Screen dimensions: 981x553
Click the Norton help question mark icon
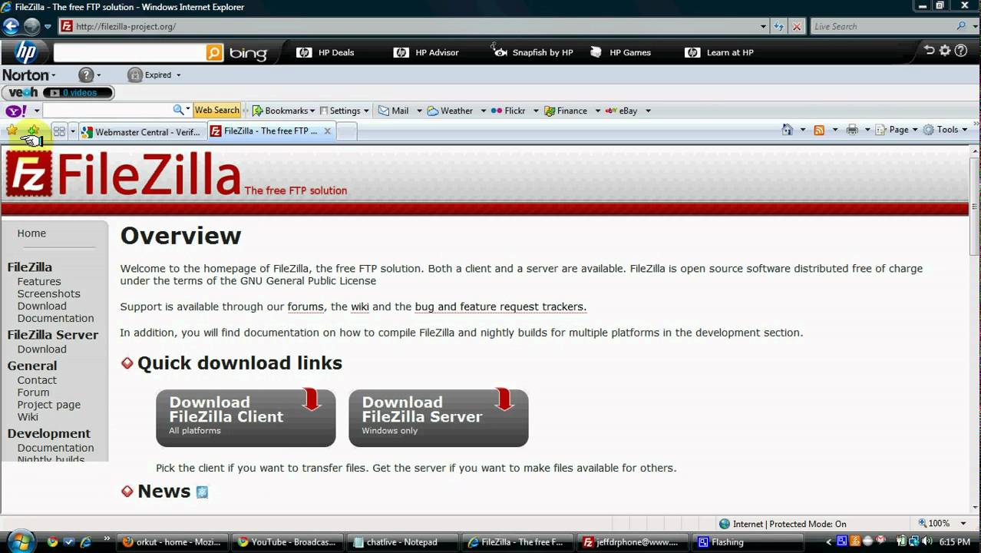[86, 75]
